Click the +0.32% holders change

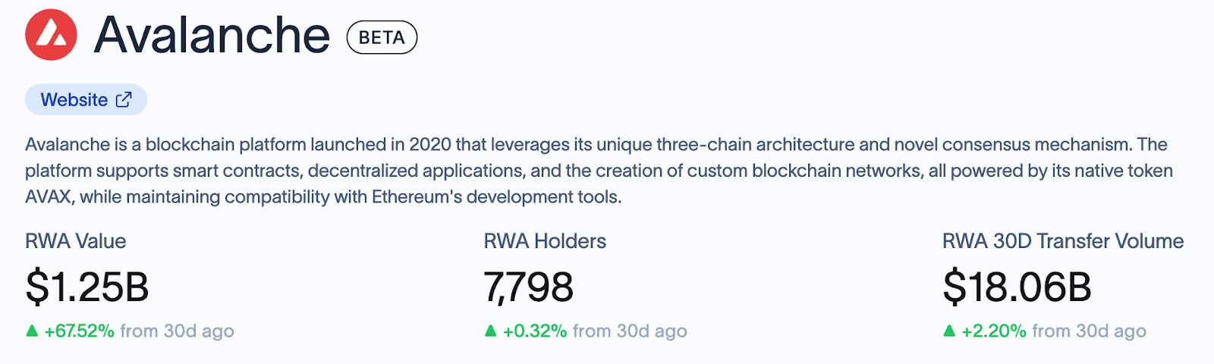(x=535, y=331)
